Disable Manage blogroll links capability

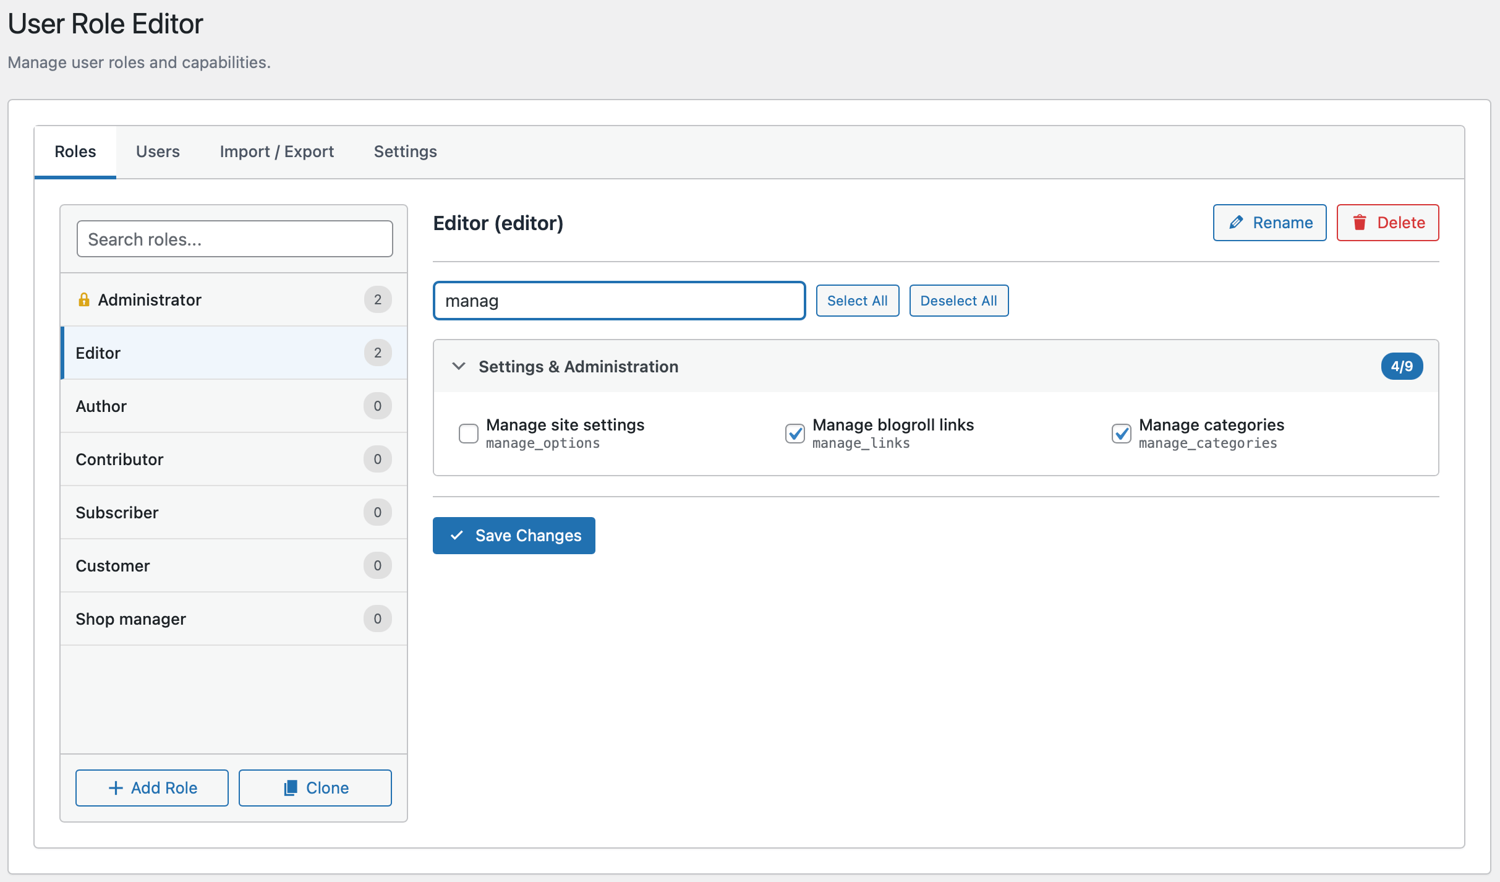point(795,434)
